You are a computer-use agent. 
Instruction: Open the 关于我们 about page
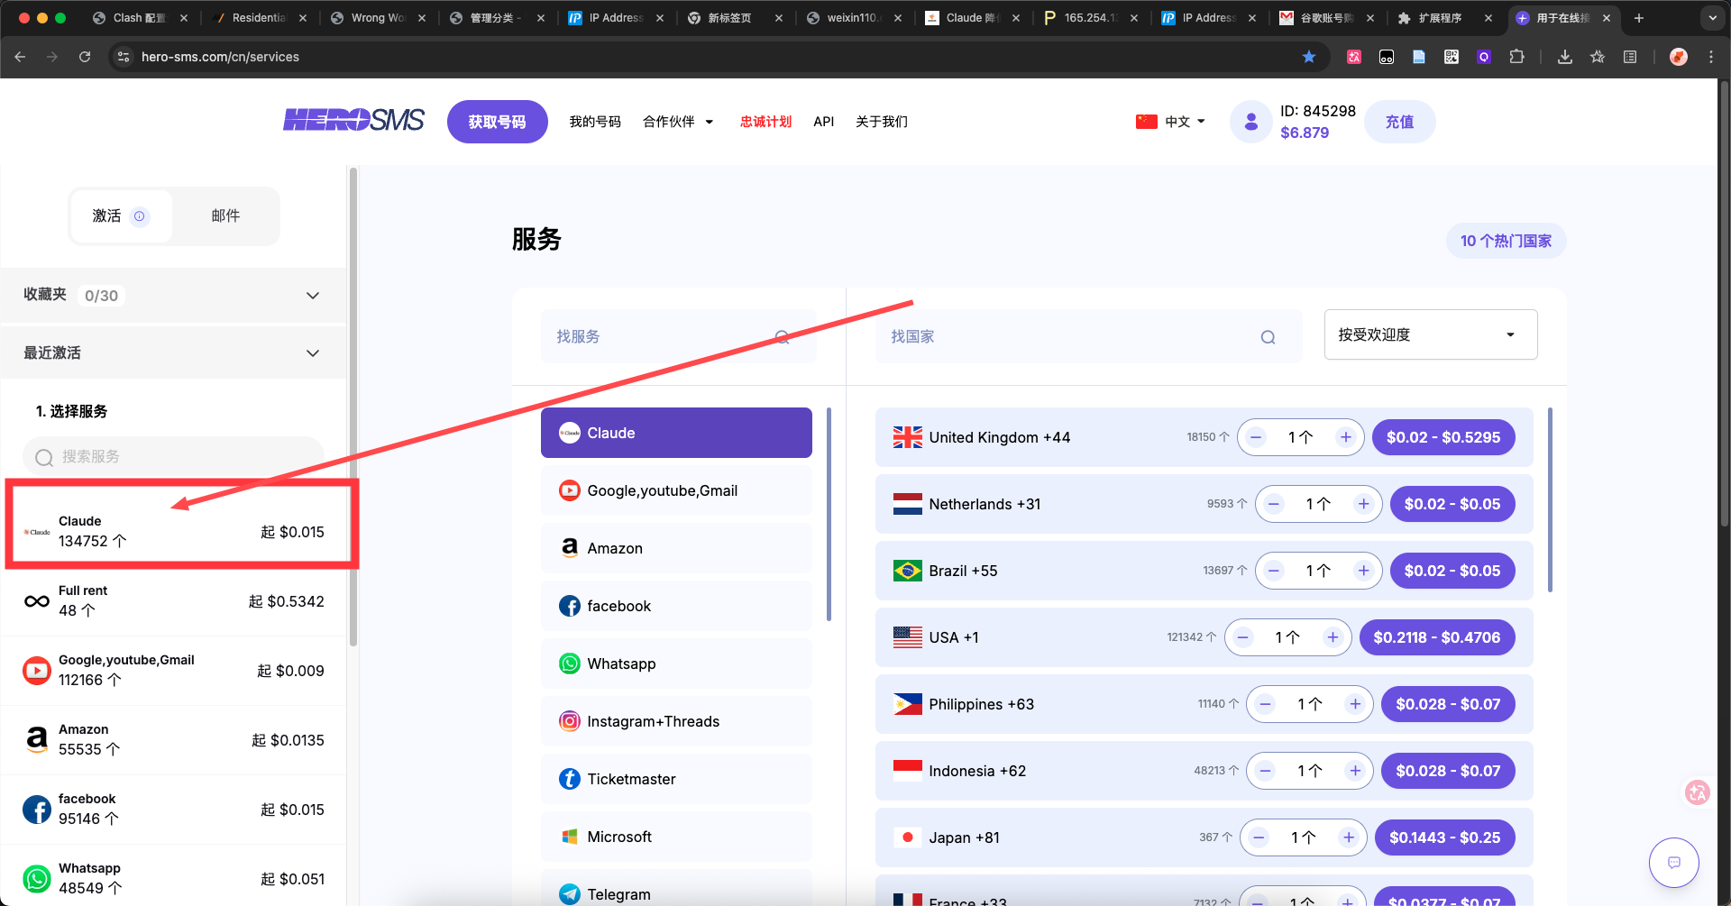(882, 122)
